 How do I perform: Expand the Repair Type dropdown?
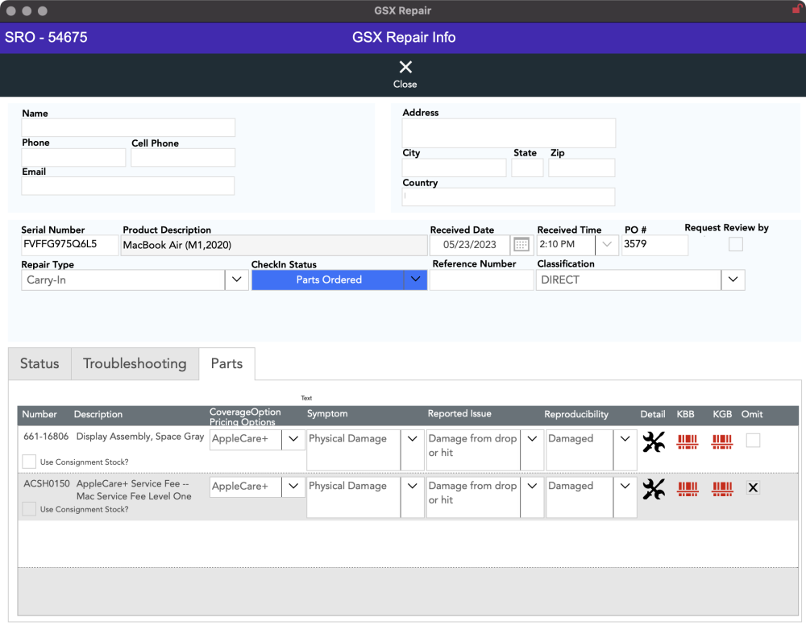click(x=236, y=280)
